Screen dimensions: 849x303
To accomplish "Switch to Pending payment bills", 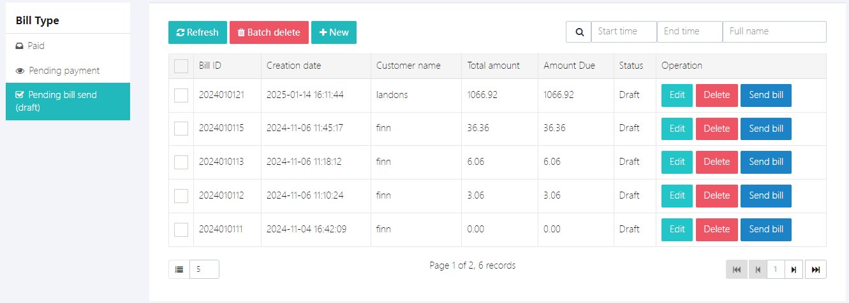I will [x=64, y=71].
